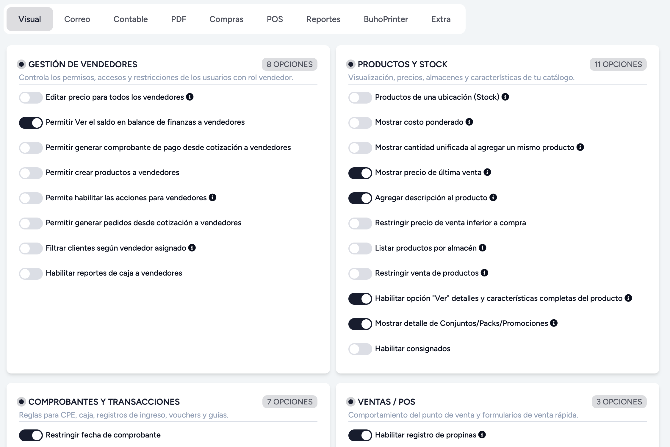Click the GESTIÓN DE VENDEDORES heading

point(83,64)
